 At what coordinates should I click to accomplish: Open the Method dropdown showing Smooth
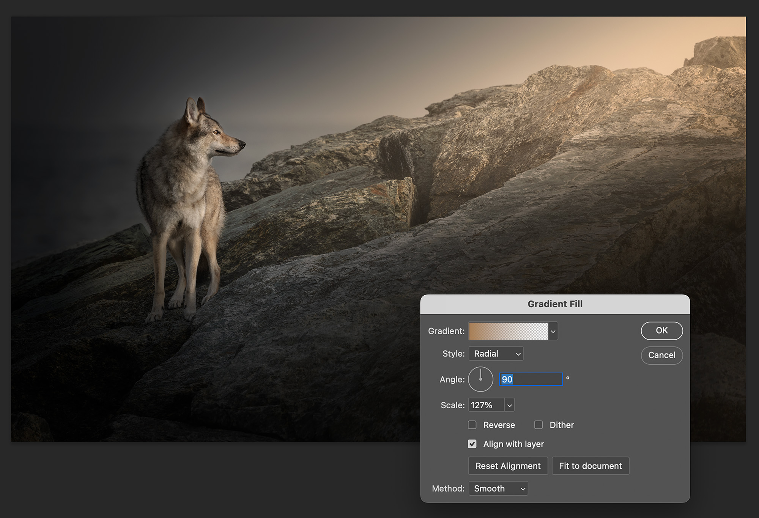pyautogui.click(x=498, y=488)
